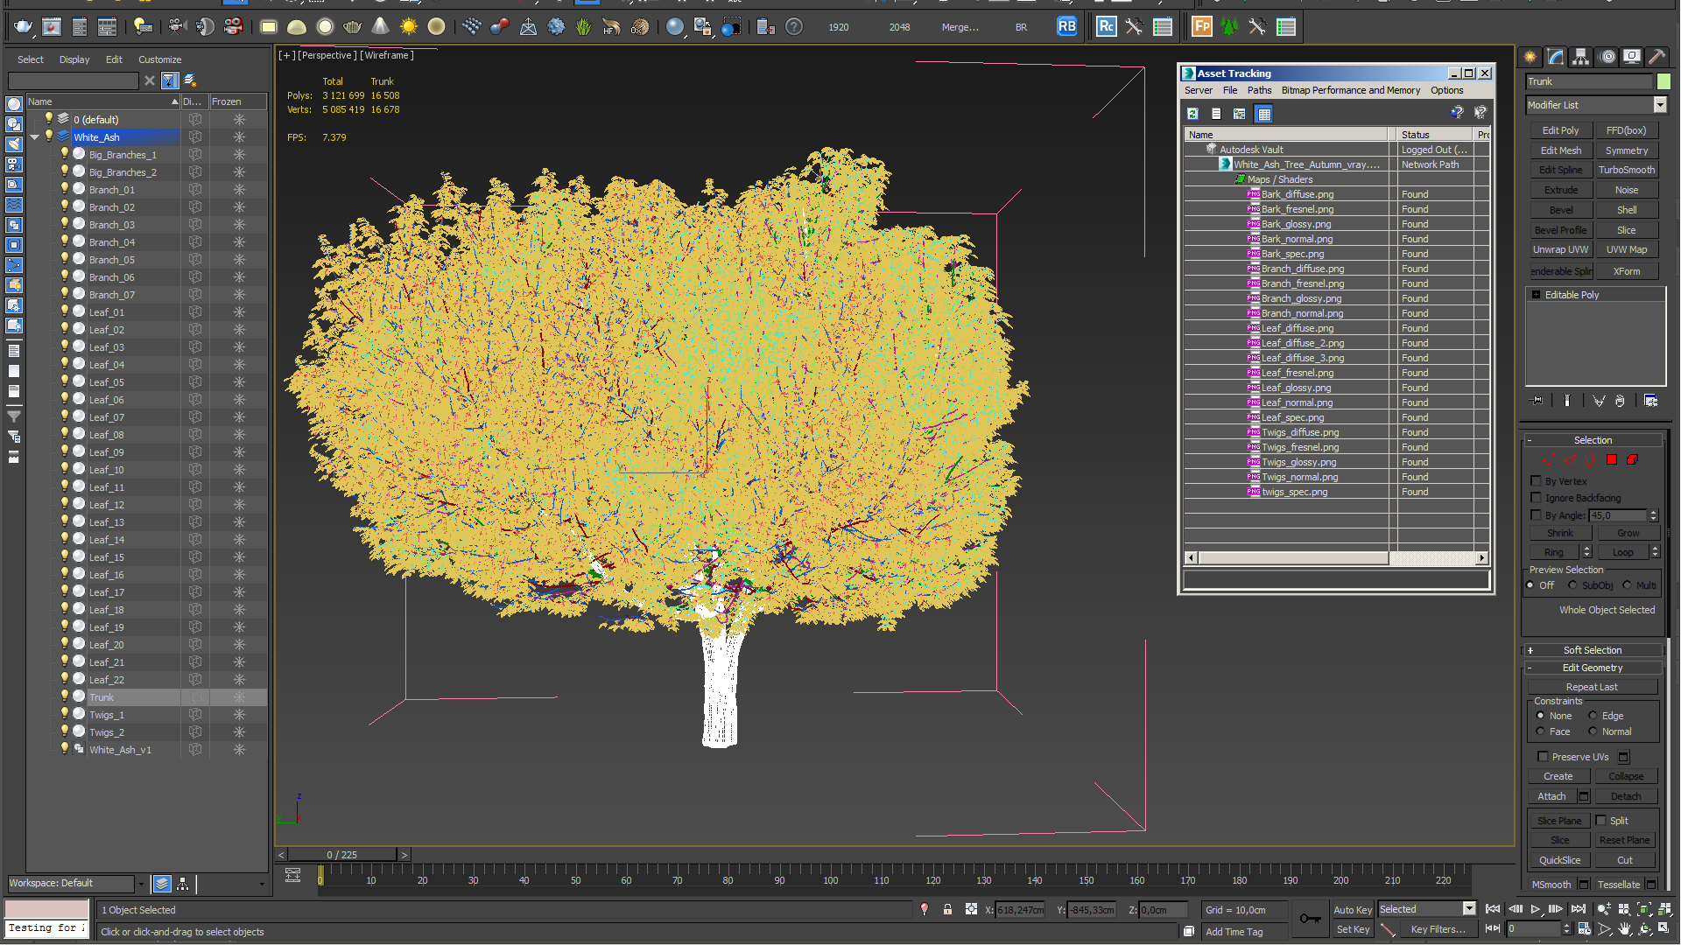
Task: Click the orange Fp toolbar icon
Action: point(1202,27)
